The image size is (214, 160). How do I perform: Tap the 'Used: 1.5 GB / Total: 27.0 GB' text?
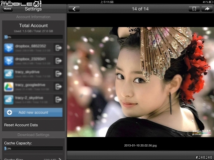33,31
